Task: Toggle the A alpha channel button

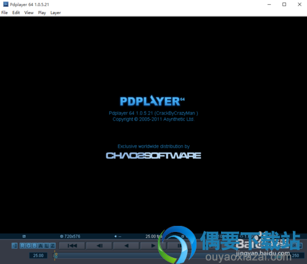Action: tap(41, 246)
